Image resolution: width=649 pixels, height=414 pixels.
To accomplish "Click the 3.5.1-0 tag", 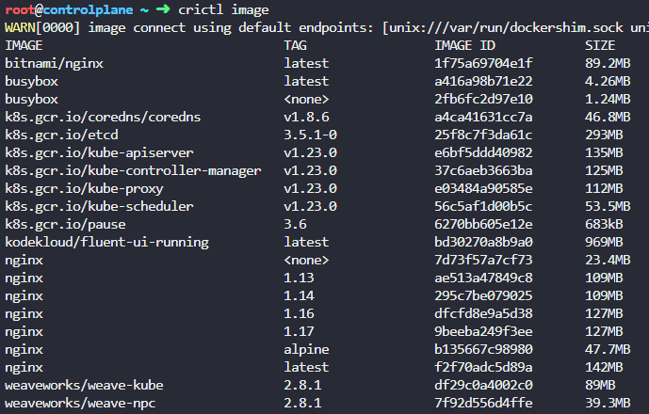I will coord(311,135).
